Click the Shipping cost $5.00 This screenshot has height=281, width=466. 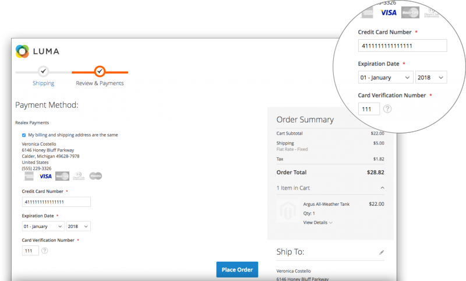[x=379, y=143]
